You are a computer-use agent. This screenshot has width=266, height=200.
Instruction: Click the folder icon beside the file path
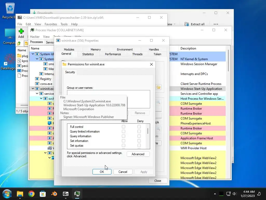(x=159, y=87)
